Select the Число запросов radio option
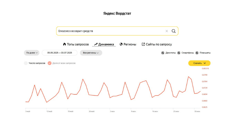The height and width of the screenshot is (131, 233). tap(26, 63)
